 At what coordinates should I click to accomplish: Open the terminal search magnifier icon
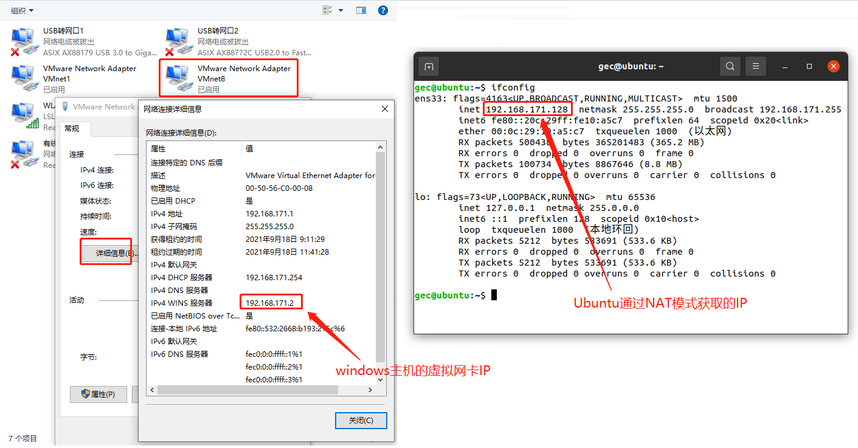(x=730, y=66)
